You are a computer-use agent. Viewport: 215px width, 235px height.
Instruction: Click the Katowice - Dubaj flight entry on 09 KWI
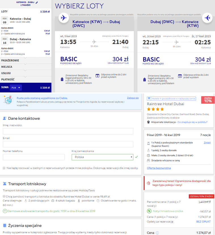pos(26,20)
